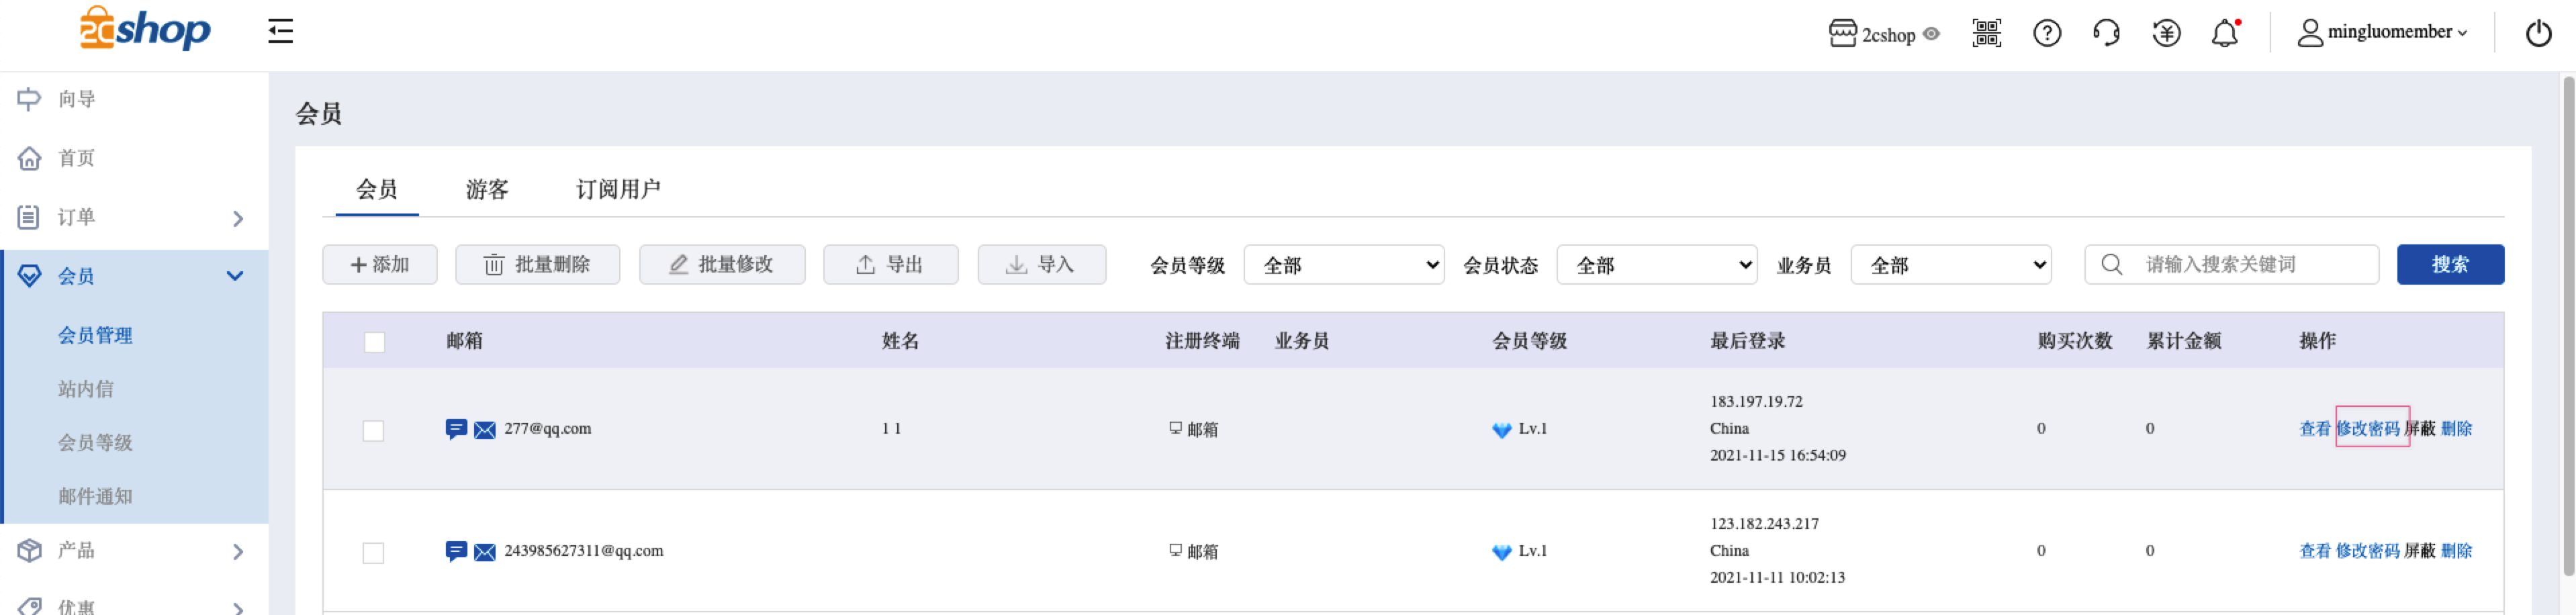Switch to the 订阅用户 tab
The width and height of the screenshot is (2576, 615).
click(618, 189)
